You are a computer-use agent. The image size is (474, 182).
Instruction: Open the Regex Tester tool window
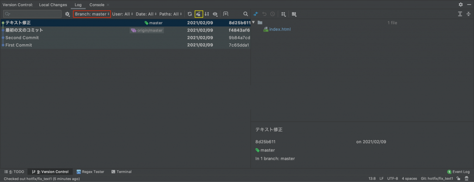pos(90,172)
